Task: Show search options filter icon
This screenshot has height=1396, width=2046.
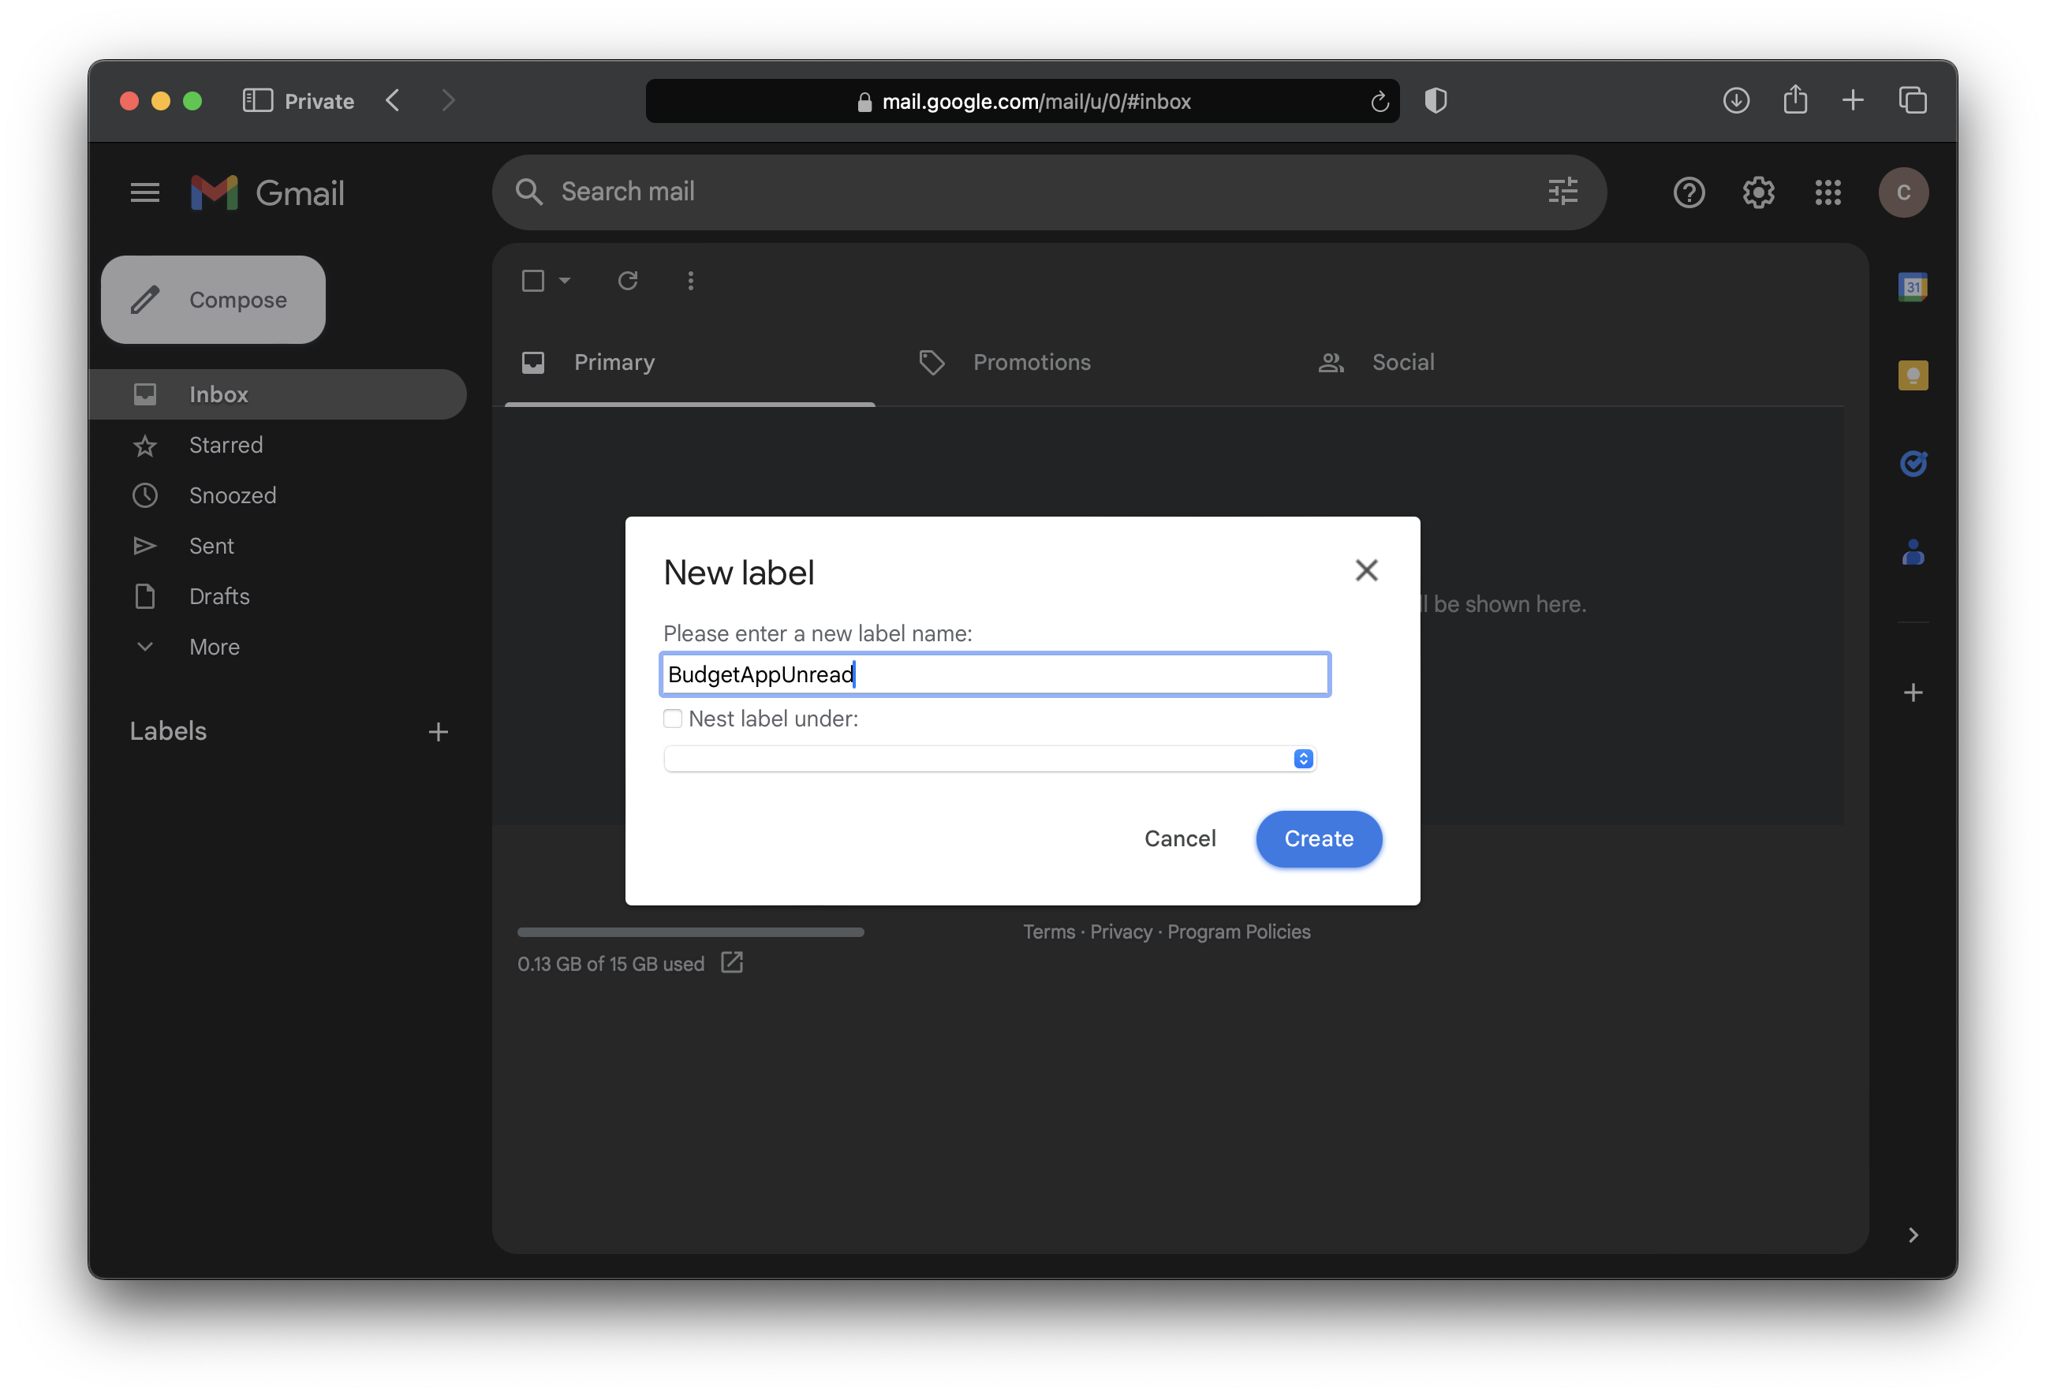Action: coord(1563,191)
